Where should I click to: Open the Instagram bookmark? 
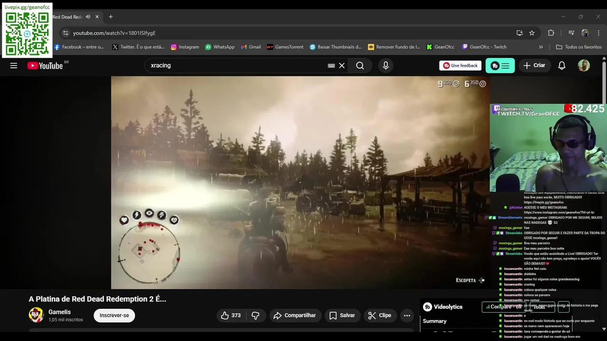point(185,47)
